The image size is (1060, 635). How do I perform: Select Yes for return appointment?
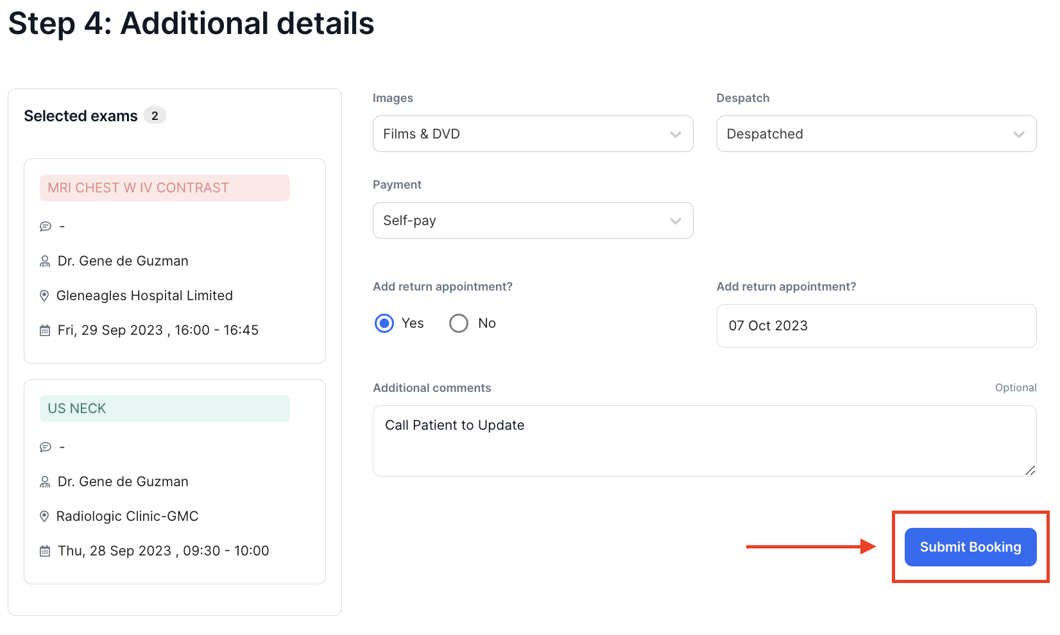pos(384,323)
